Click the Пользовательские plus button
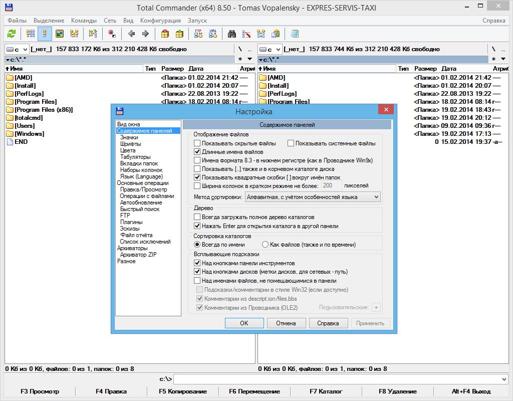Image resolution: width=513 pixels, height=401 pixels. pyautogui.click(x=376, y=307)
